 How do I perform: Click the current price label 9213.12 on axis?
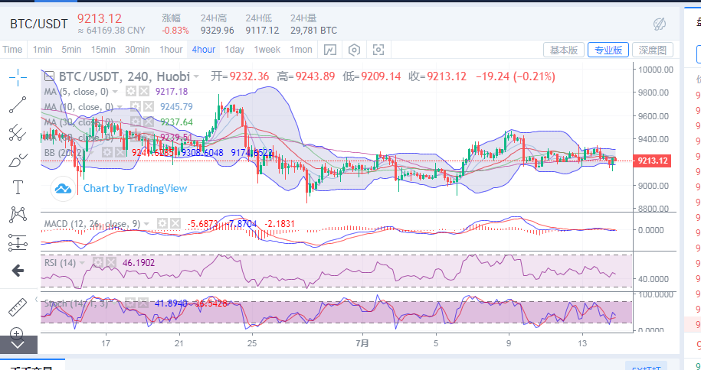coord(654,161)
